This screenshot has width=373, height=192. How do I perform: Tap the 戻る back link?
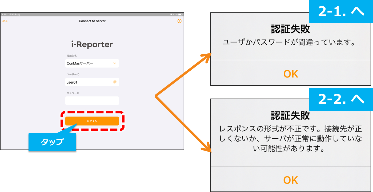click(5, 21)
